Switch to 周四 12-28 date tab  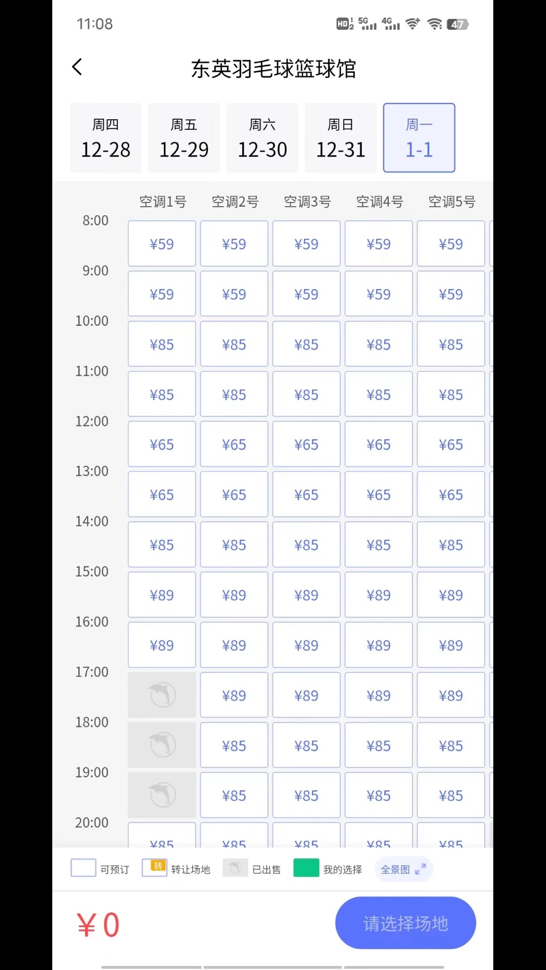tap(106, 138)
